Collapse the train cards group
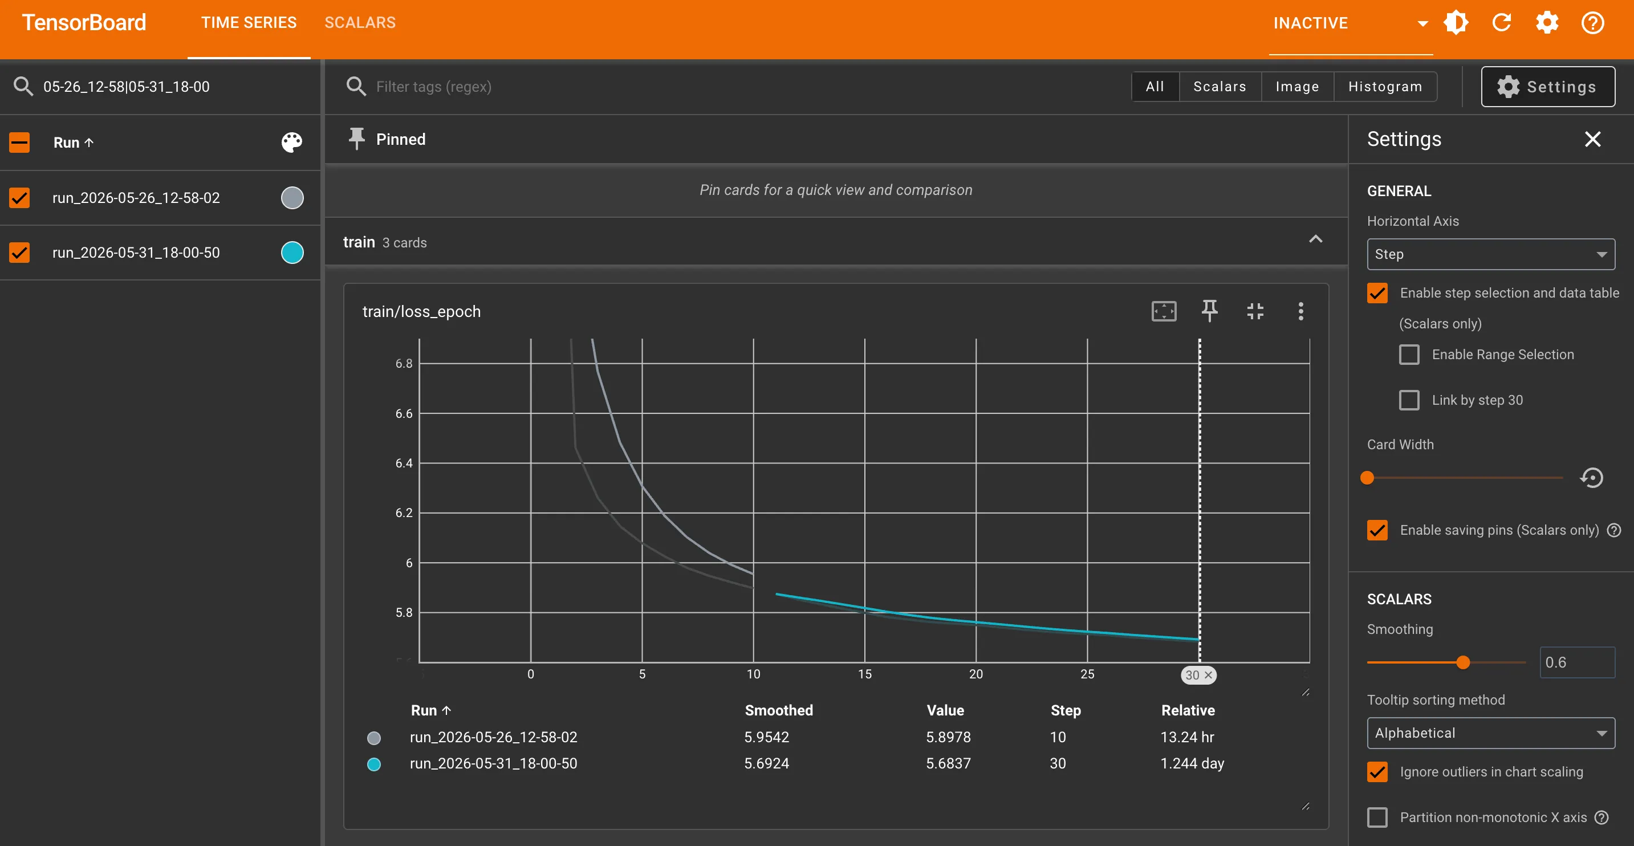This screenshot has width=1634, height=846. tap(1315, 240)
